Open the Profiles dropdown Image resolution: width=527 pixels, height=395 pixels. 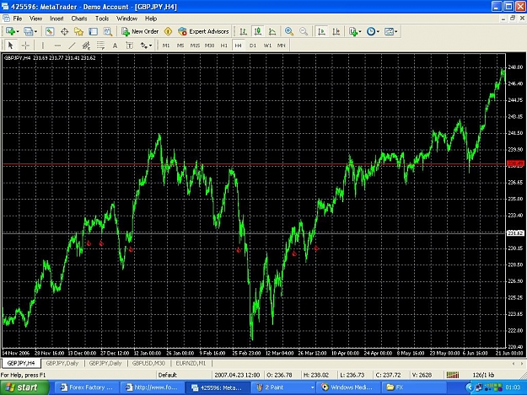tap(30, 31)
